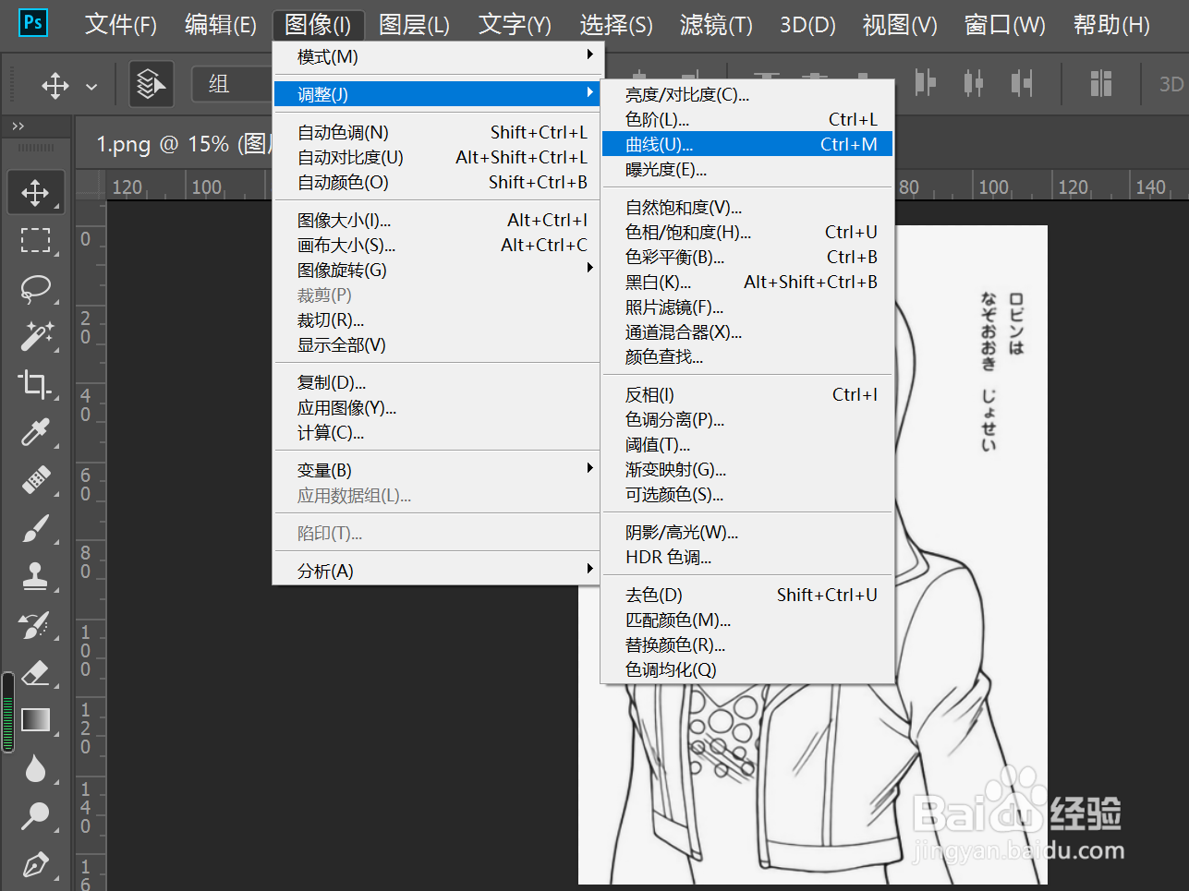The image size is (1189, 891).
Task: Enable the distribute horizontal centers alignment option
Action: click(x=973, y=83)
